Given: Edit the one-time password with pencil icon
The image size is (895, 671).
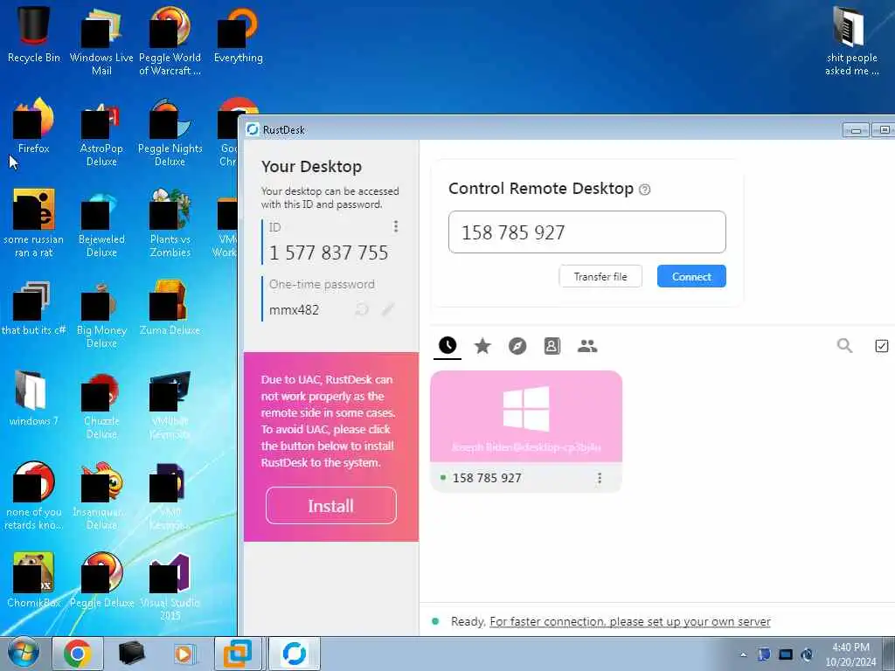Looking at the screenshot, I should click(388, 309).
